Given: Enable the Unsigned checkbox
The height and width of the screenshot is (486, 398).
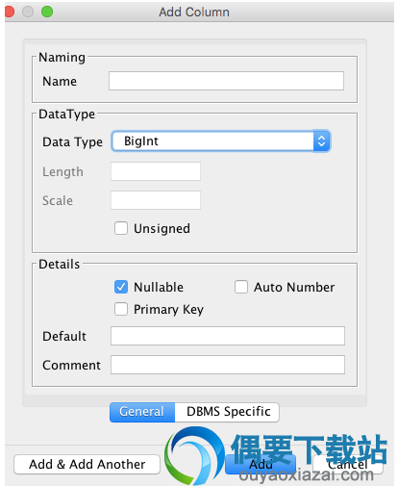Looking at the screenshot, I should point(121,228).
